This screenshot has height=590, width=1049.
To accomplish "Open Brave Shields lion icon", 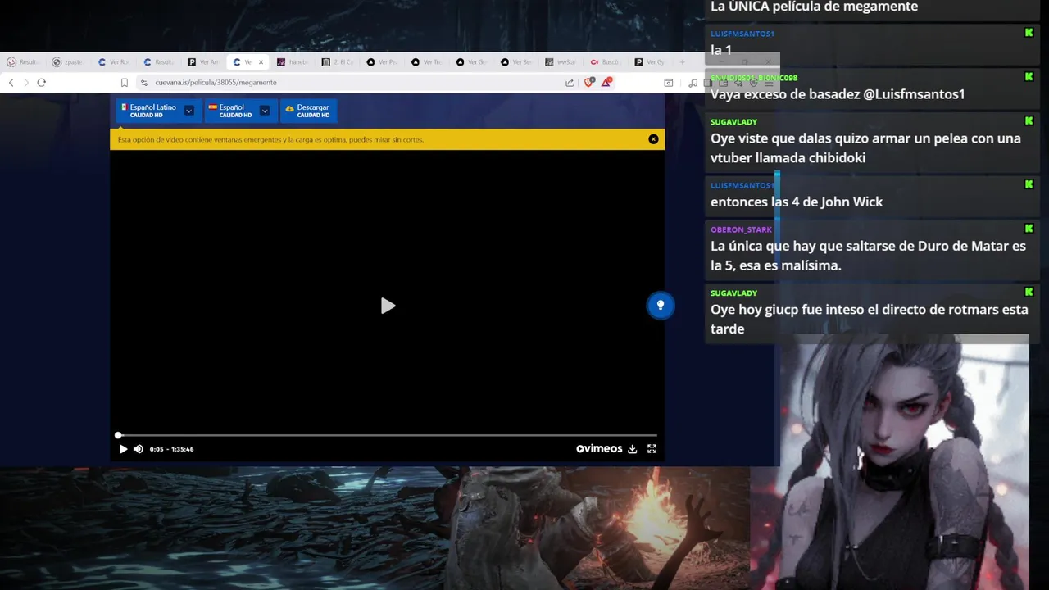I will (x=588, y=82).
